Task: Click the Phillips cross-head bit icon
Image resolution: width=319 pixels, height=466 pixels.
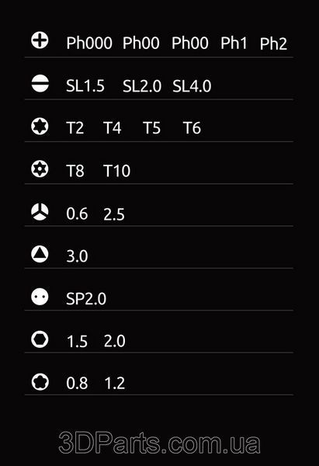Action: click(x=40, y=40)
